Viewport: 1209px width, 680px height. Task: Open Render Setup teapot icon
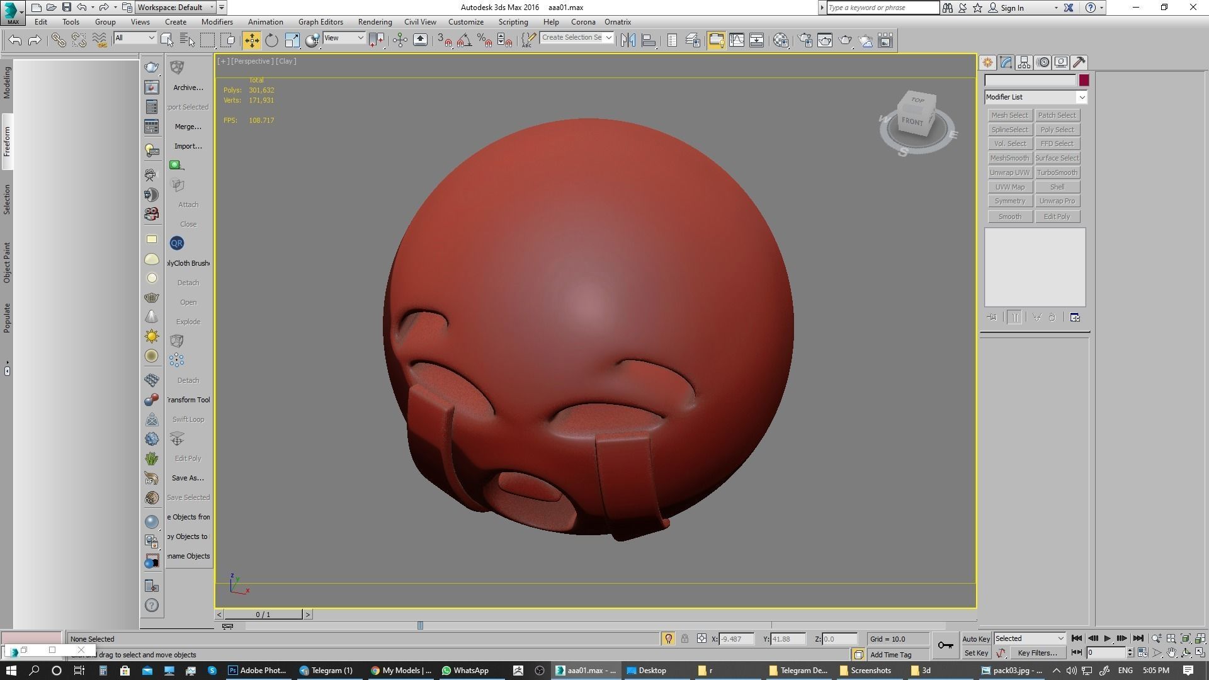point(805,40)
